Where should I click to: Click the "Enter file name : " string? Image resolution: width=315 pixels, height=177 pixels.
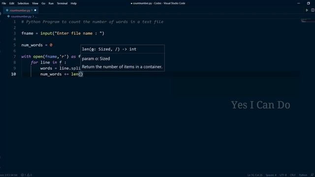[x=78, y=33]
